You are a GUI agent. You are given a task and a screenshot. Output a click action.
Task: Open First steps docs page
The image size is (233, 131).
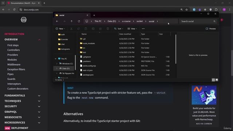point(13,45)
